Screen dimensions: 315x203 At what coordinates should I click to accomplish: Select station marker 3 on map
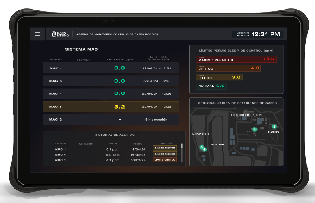click(x=201, y=147)
